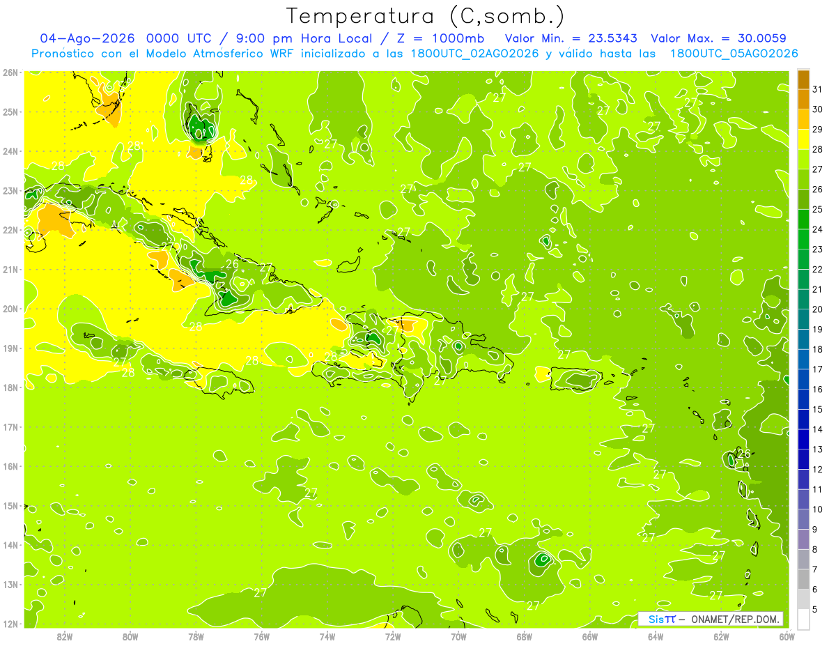This screenshot has height=646, width=836.
Task: Click the initialization time "1800UTC_02AGO2026"
Action: click(x=476, y=54)
